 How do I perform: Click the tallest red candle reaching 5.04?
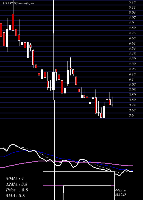[13, 22]
